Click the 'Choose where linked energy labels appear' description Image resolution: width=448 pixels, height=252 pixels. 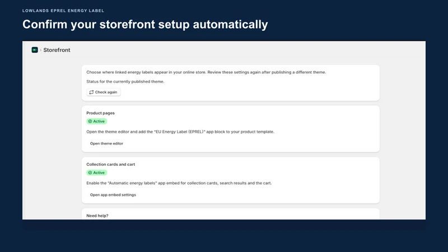206,72
